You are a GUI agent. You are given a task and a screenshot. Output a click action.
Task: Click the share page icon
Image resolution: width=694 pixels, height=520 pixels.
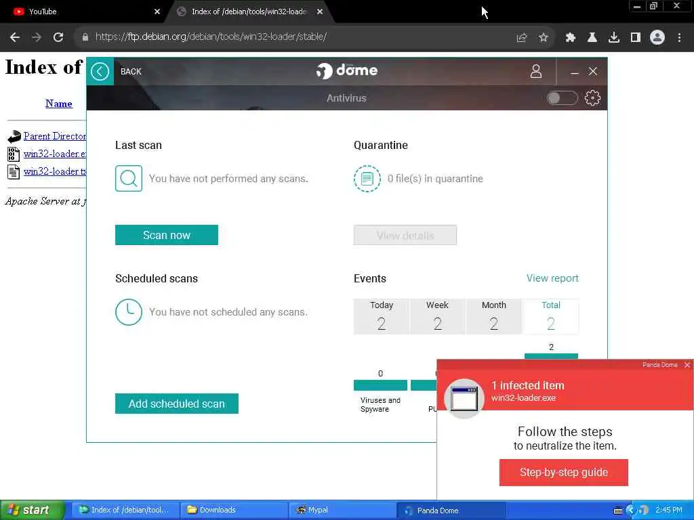coord(522,38)
